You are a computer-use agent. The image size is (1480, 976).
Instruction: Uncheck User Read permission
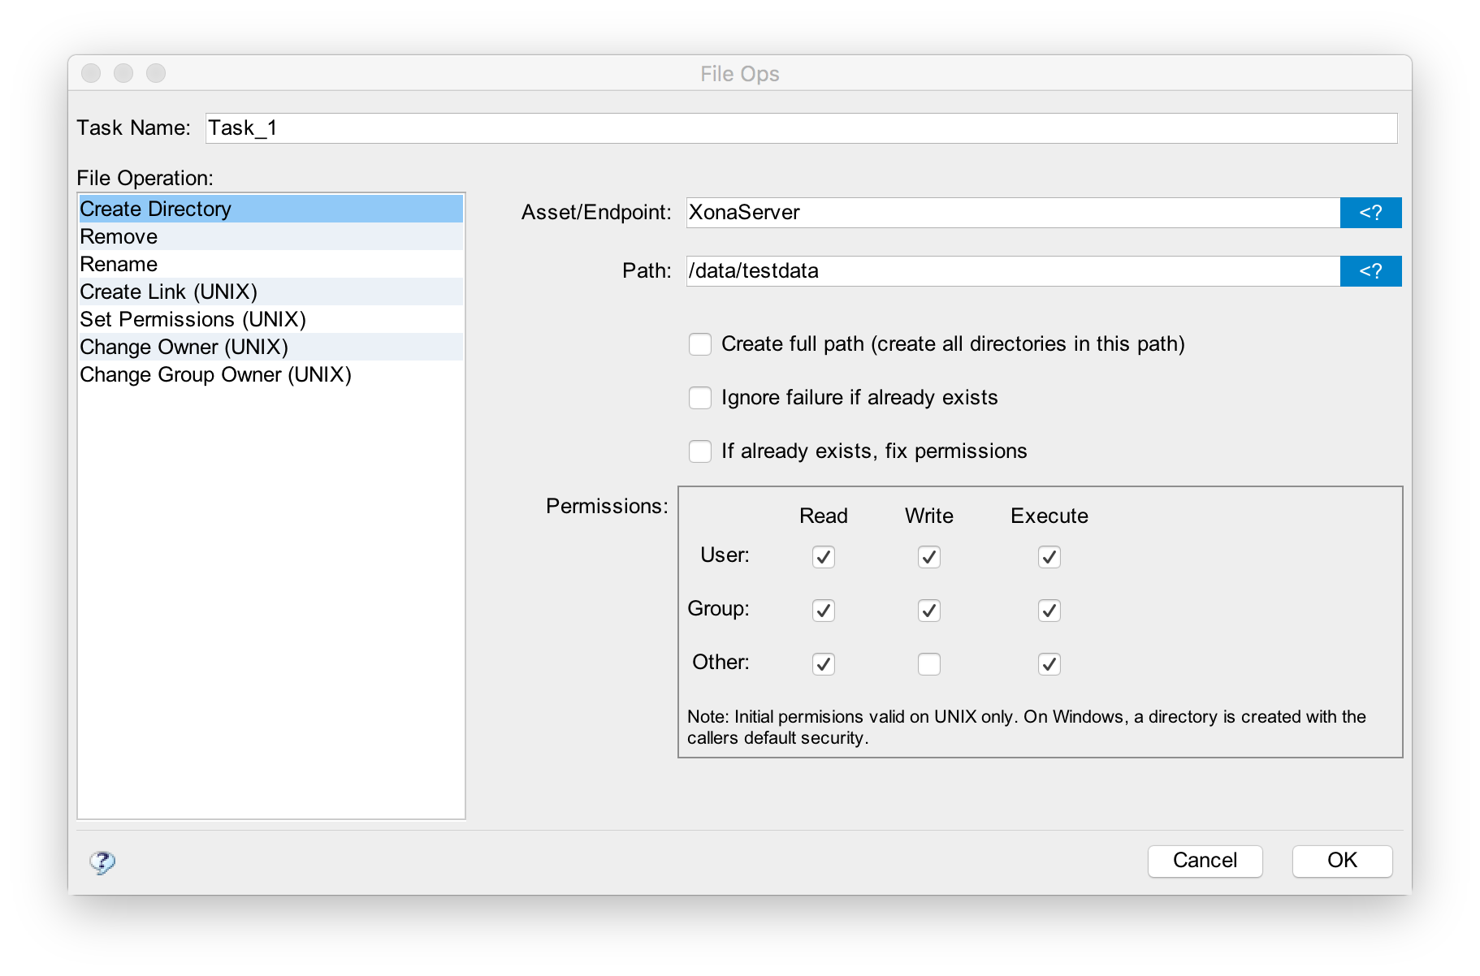coord(823,557)
